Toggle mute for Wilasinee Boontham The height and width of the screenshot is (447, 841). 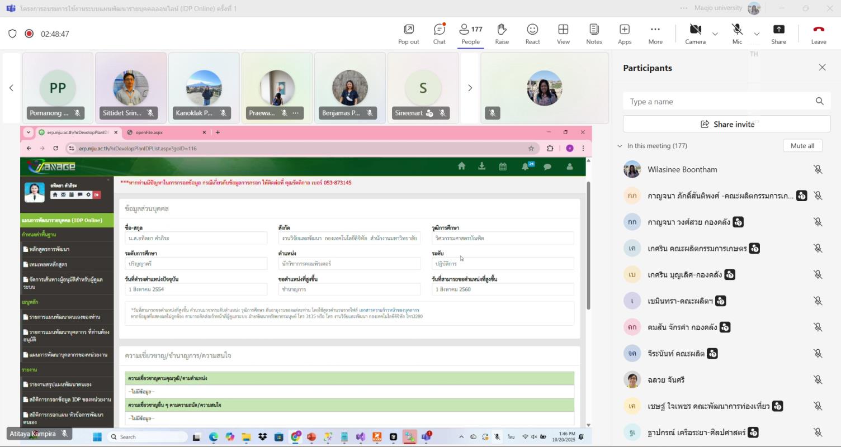[818, 169]
